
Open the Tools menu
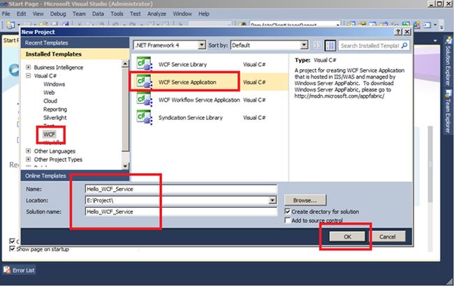point(117,13)
